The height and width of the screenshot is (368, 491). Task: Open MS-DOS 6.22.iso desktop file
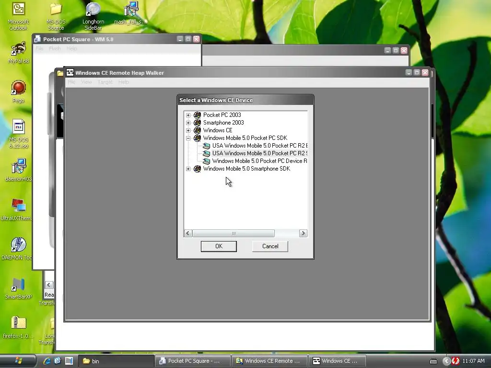coord(18,134)
